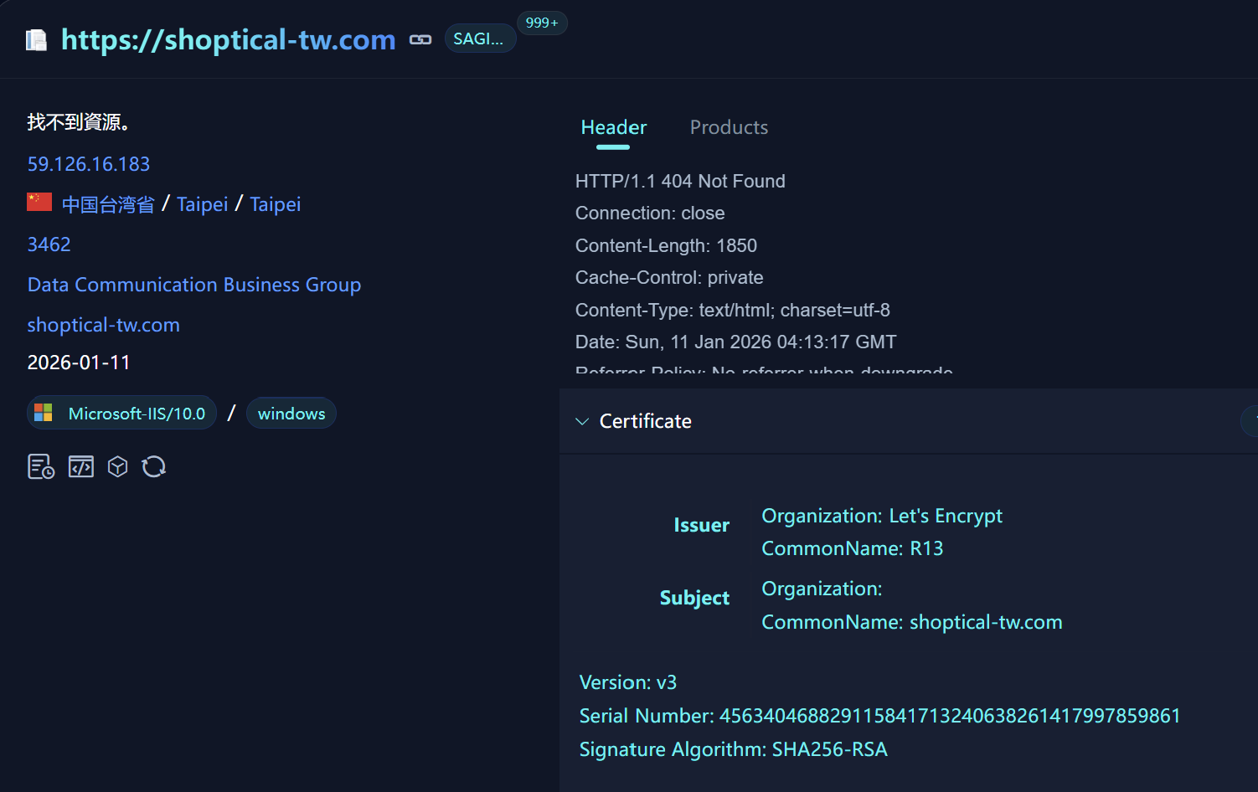This screenshot has height=792, width=1258.
Task: Click the shoptical-tw.com domain link
Action: (x=104, y=325)
